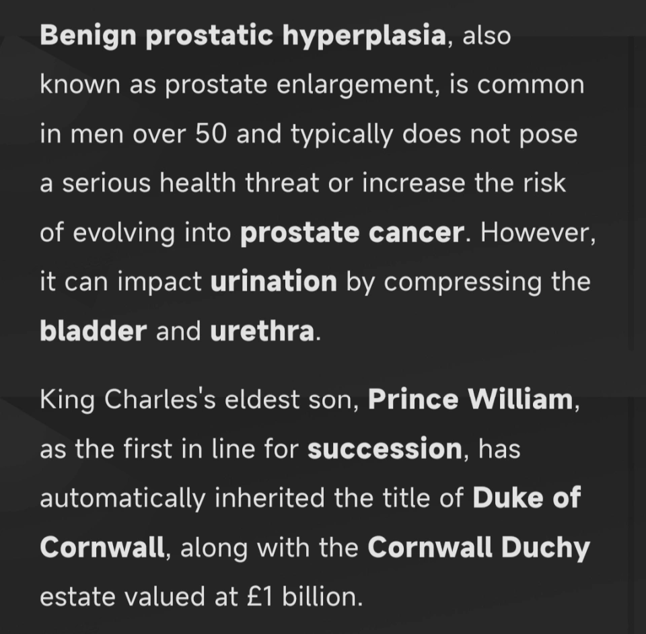Click the words 'prostate enlargement'

coord(299,85)
